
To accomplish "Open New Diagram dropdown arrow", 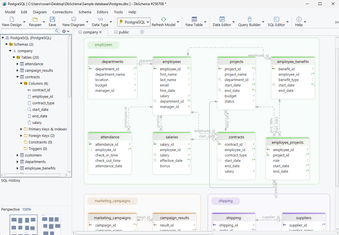I will pos(87,22).
